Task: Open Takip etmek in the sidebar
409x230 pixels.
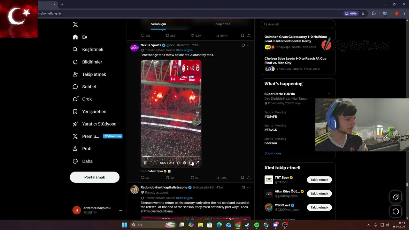Action: click(x=89, y=74)
